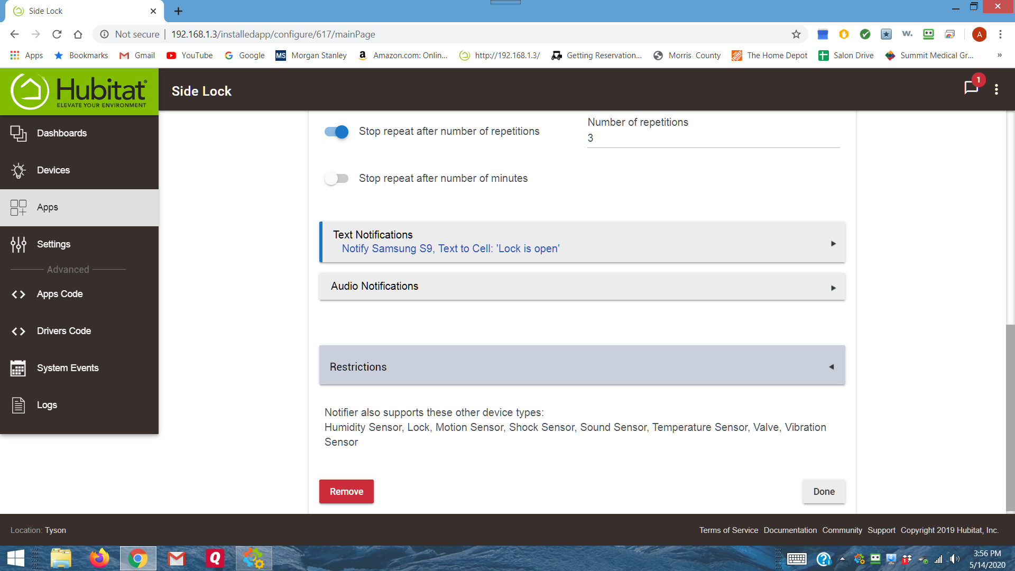Viewport: 1015px width, 571px height.
Task: Open File Explorer from taskbar
Action: click(x=61, y=558)
